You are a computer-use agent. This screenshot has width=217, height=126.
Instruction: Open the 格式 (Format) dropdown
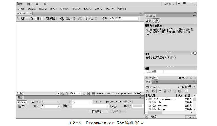click(x=50, y=102)
